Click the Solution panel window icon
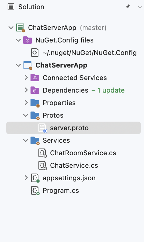The image size is (144, 242). [x=11, y=7]
